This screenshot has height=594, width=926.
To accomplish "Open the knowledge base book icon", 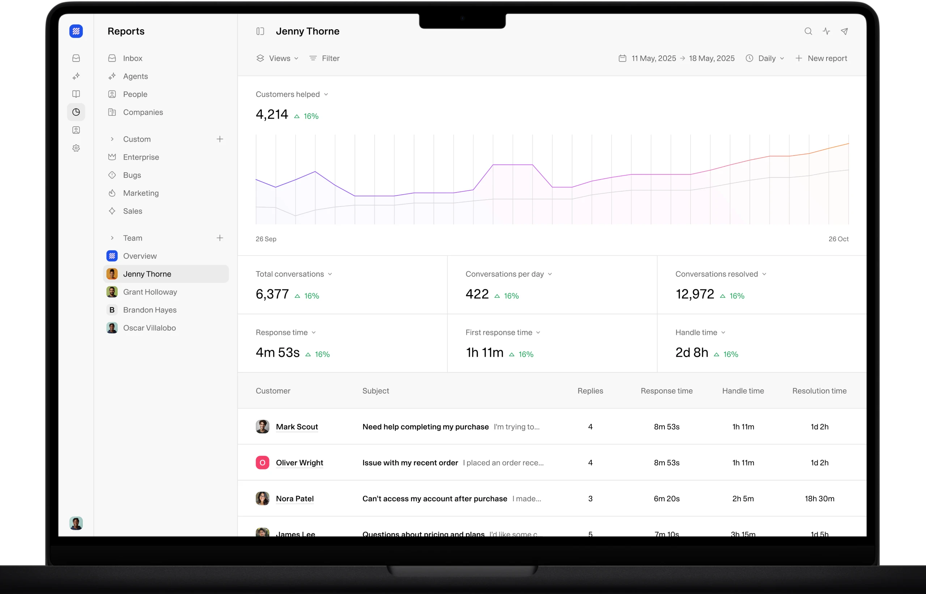I will pyautogui.click(x=76, y=94).
